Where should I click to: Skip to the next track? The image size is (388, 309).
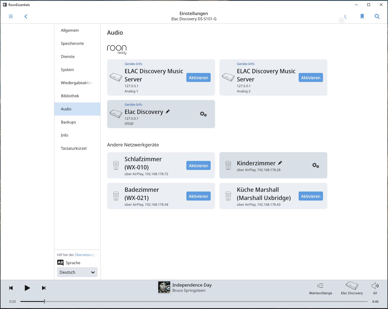(44, 288)
